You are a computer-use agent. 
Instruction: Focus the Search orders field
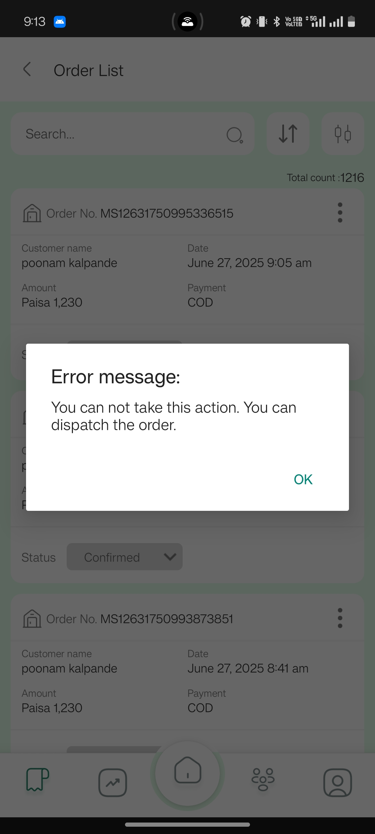pos(133,134)
